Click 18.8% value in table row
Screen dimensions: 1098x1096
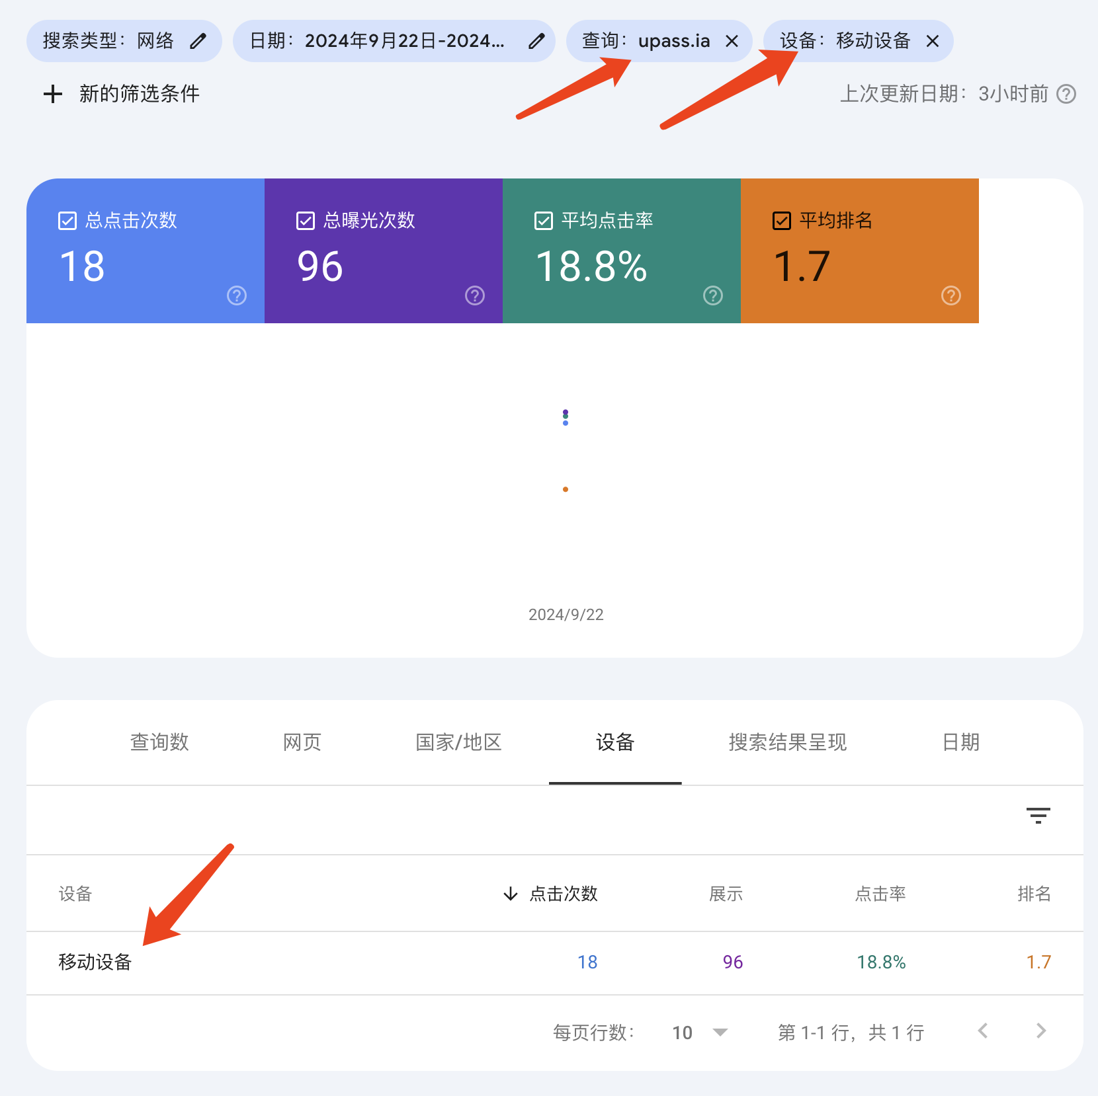[881, 962]
